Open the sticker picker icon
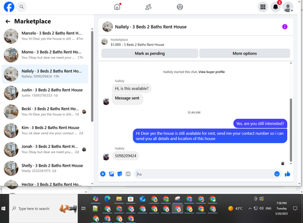The height and width of the screenshot is (223, 303). (120, 174)
